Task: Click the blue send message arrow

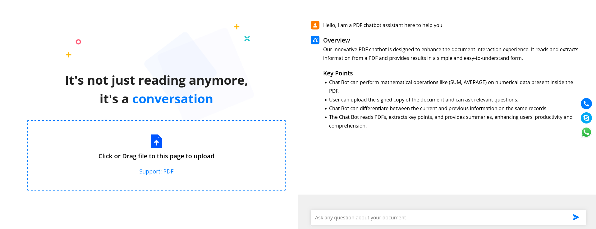Action: 575,217
